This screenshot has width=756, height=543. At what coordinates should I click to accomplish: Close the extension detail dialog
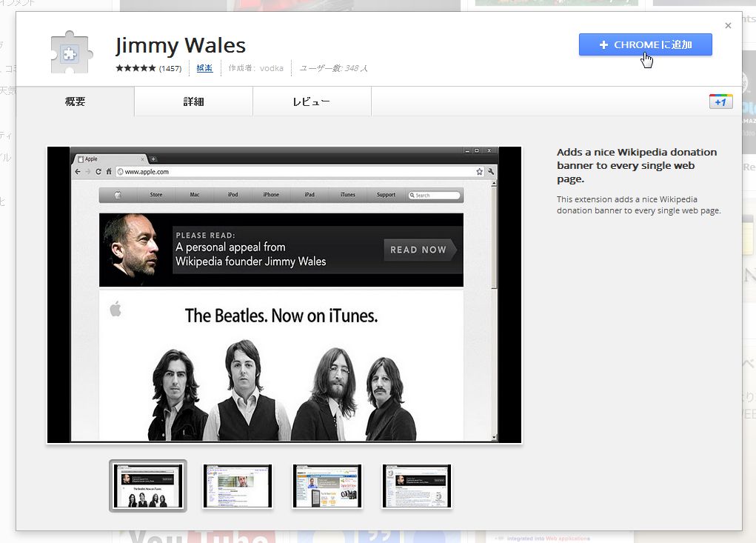click(728, 26)
